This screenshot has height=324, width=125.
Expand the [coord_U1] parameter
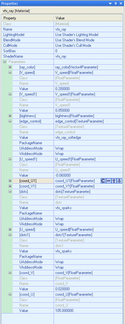pos(10,180)
